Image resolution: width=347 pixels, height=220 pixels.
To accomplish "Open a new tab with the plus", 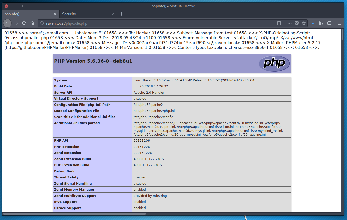I will click(121, 14).
